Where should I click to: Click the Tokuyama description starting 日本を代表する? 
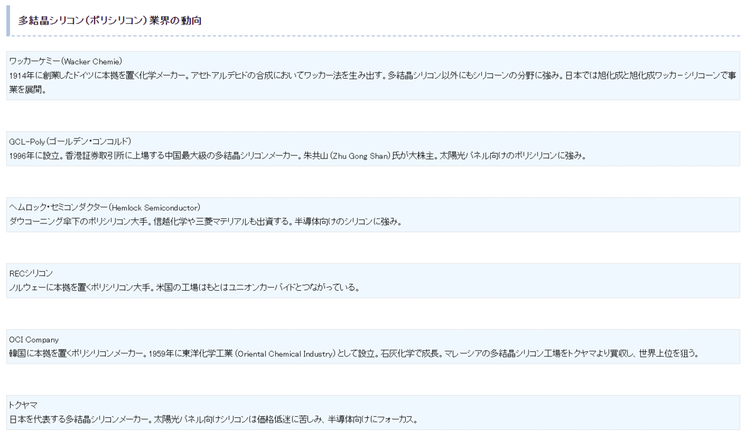(214, 419)
